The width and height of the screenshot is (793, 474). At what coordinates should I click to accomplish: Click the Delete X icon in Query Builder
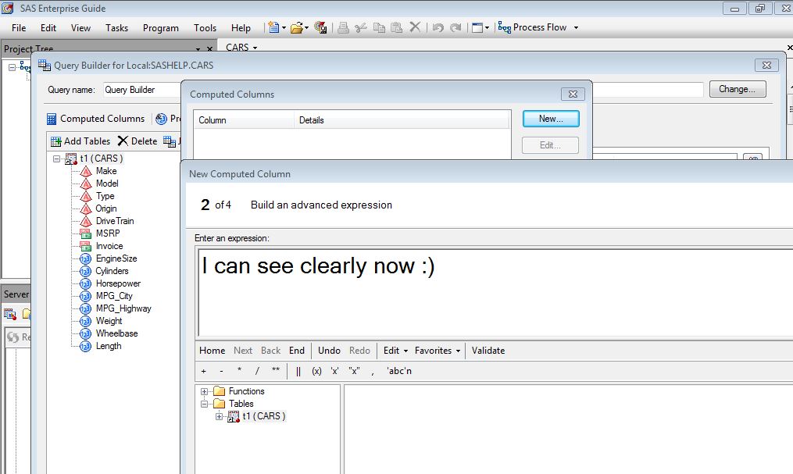point(123,141)
